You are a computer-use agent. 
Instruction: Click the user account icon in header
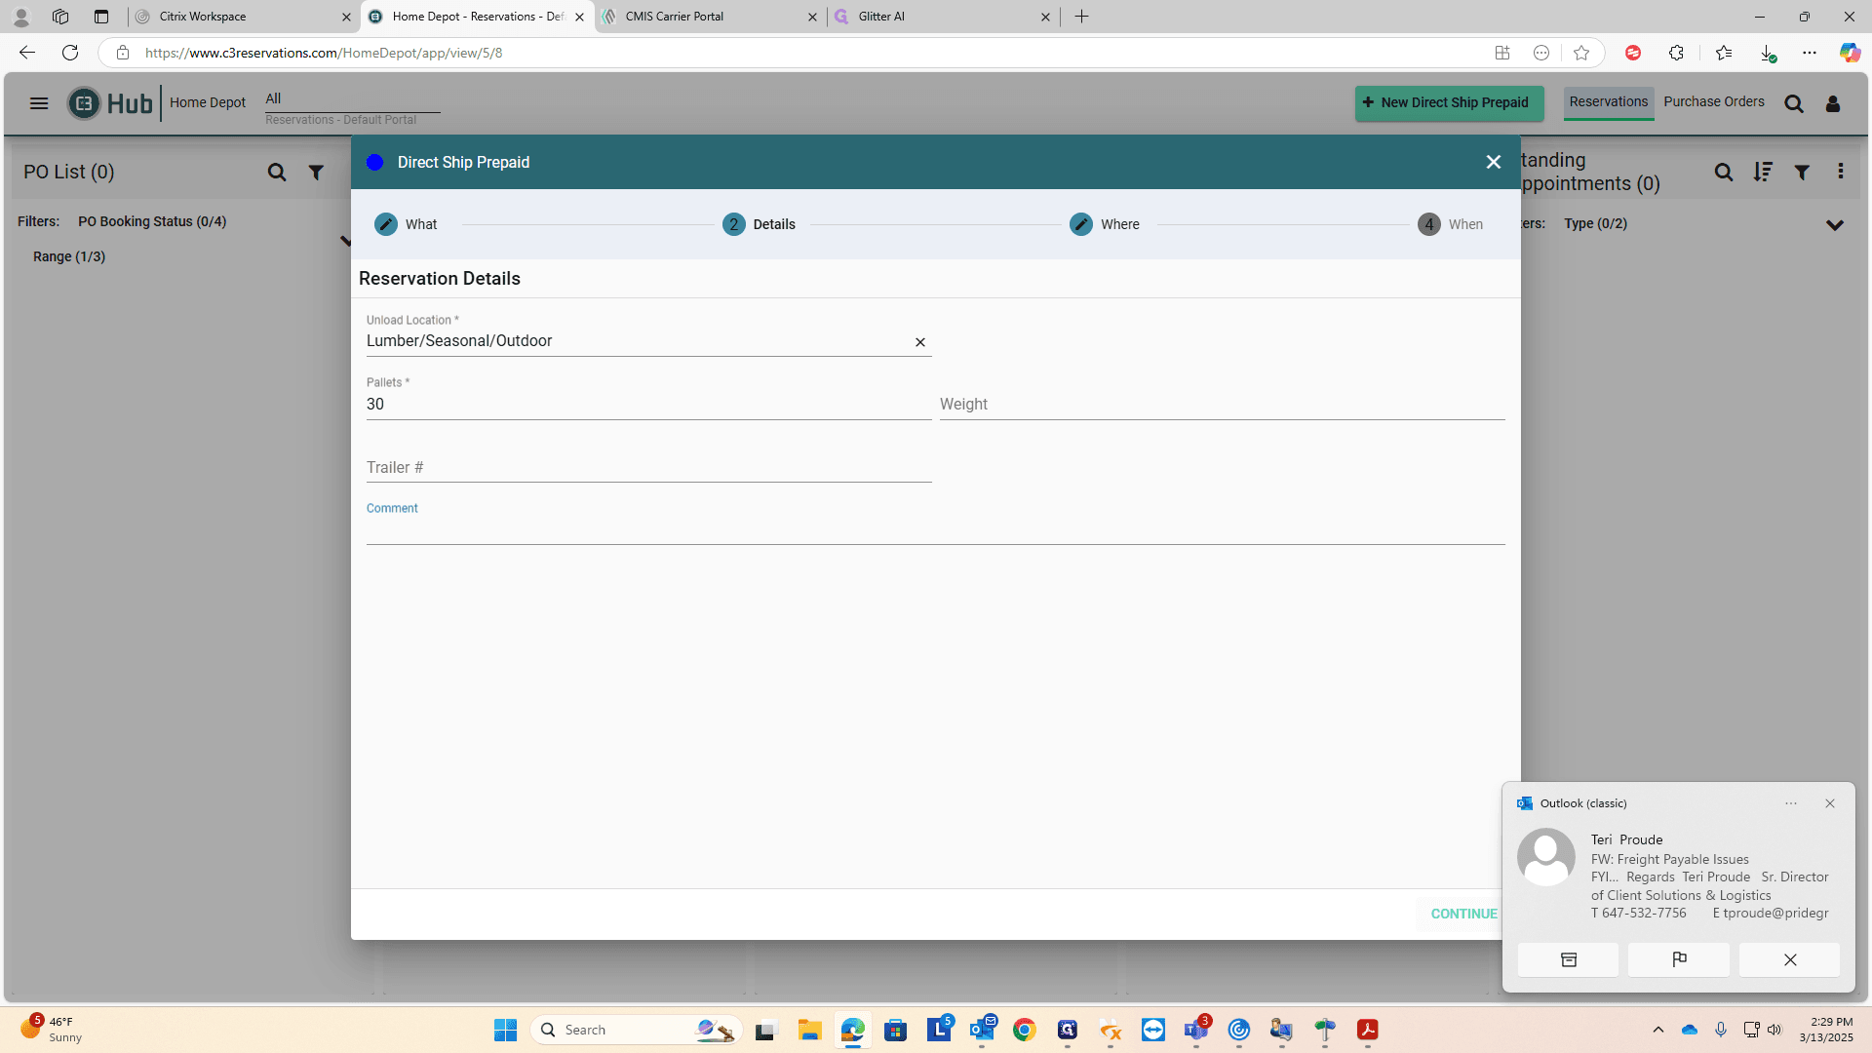[1833, 103]
